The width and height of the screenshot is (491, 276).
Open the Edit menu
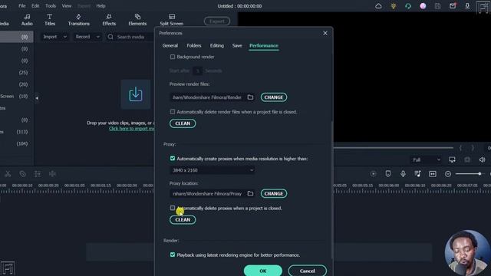[35, 6]
